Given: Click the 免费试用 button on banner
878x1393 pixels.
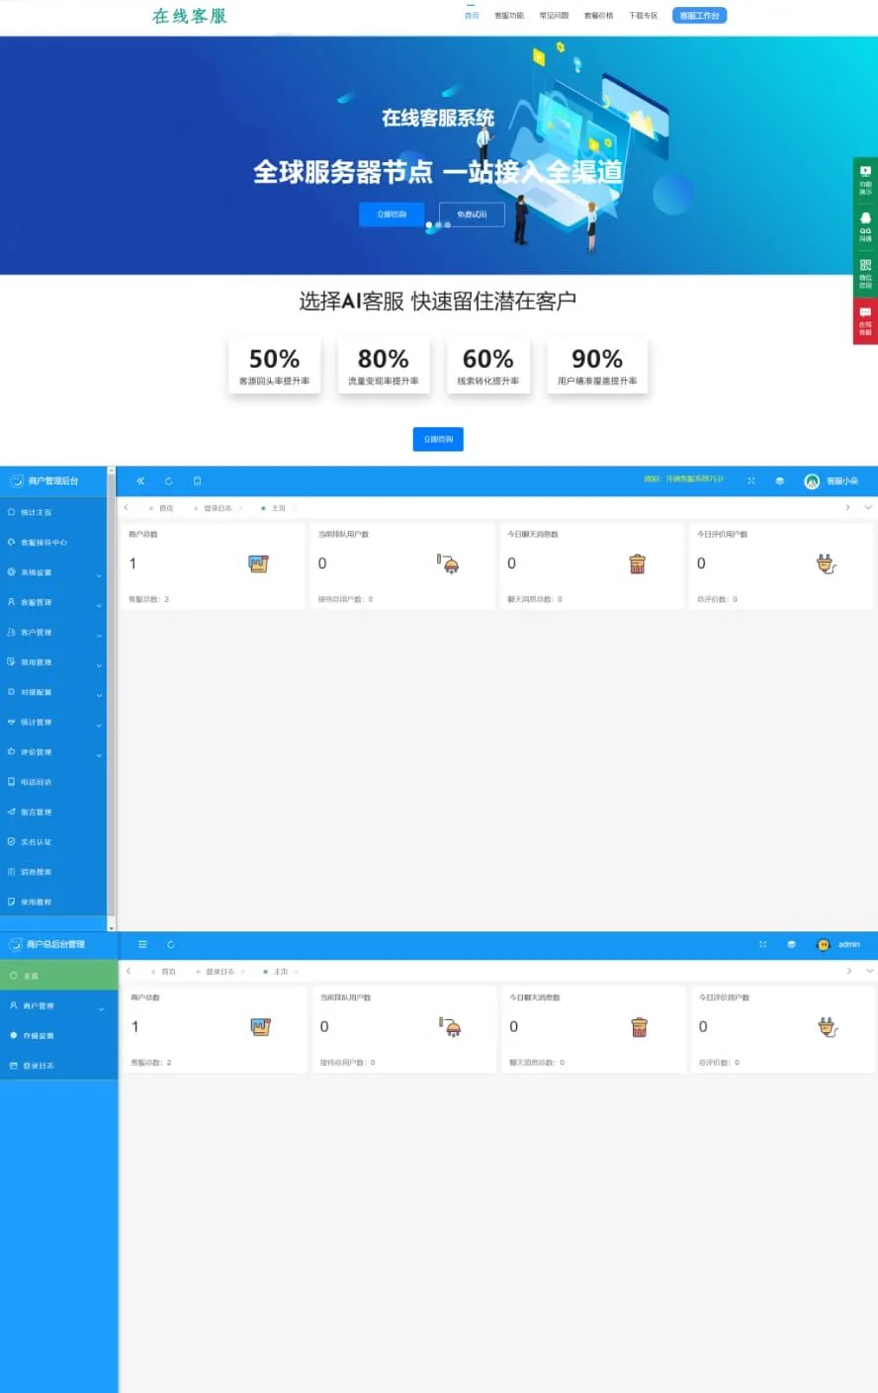Looking at the screenshot, I should point(472,215).
